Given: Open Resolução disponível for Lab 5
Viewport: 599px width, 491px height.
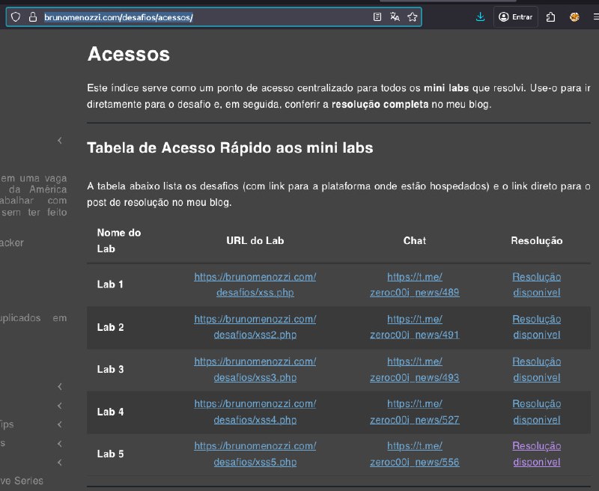Looking at the screenshot, I should [x=536, y=454].
